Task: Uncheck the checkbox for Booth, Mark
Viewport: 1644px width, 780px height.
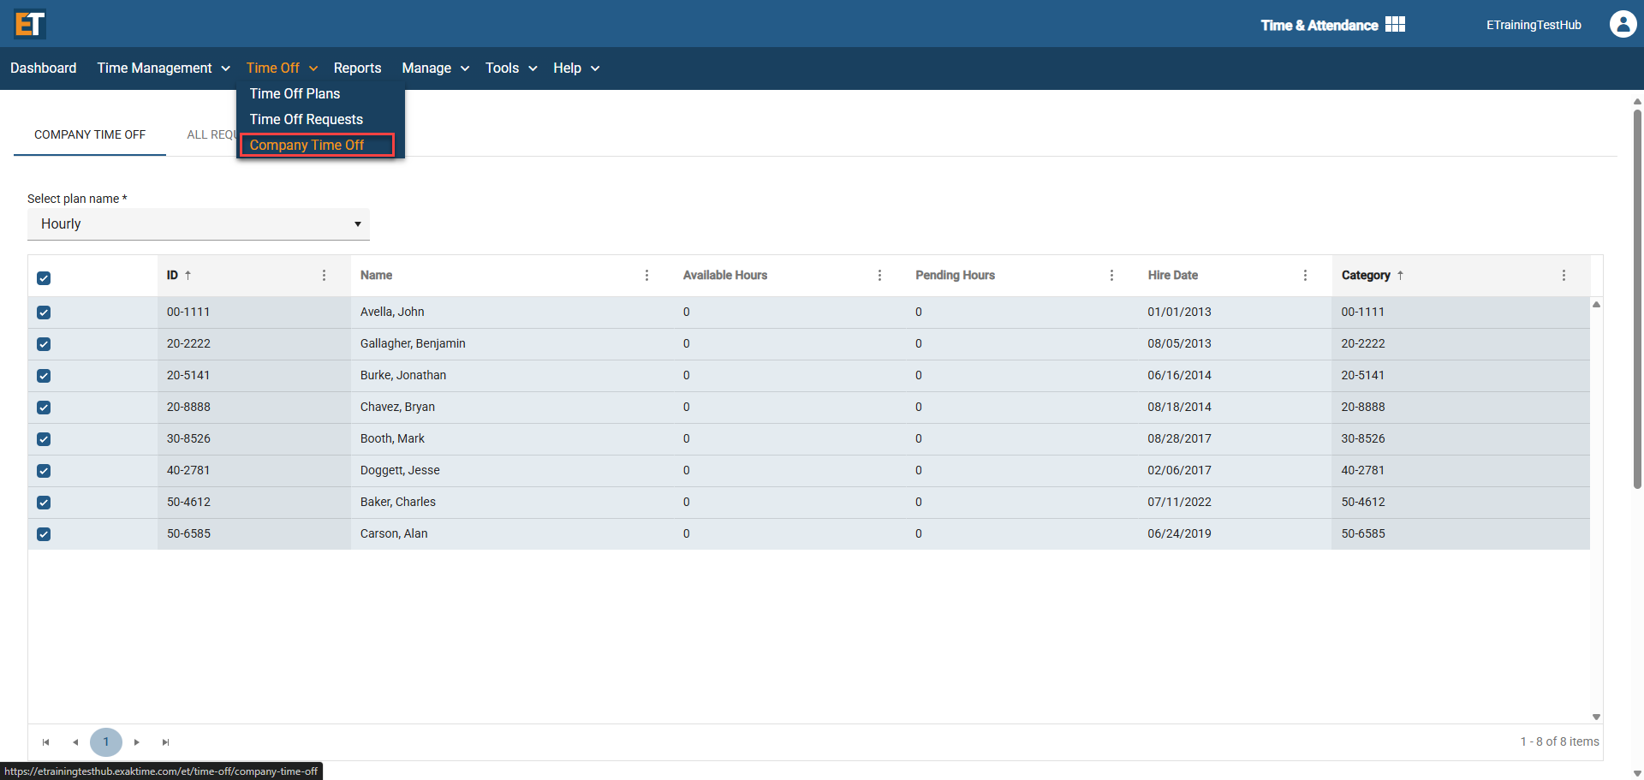Action: (x=44, y=439)
